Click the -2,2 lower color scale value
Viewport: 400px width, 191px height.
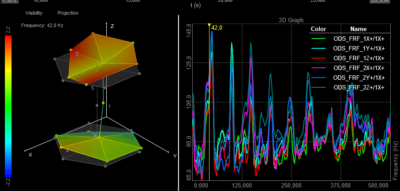(x=8, y=183)
